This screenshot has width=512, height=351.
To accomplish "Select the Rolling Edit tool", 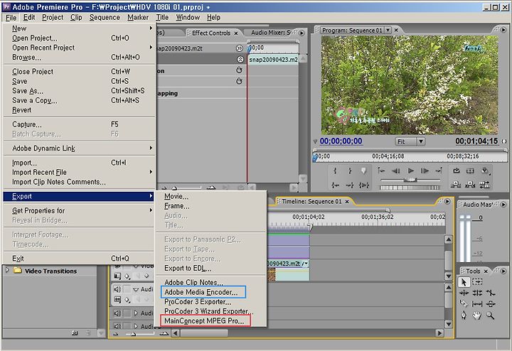I will click(477, 293).
